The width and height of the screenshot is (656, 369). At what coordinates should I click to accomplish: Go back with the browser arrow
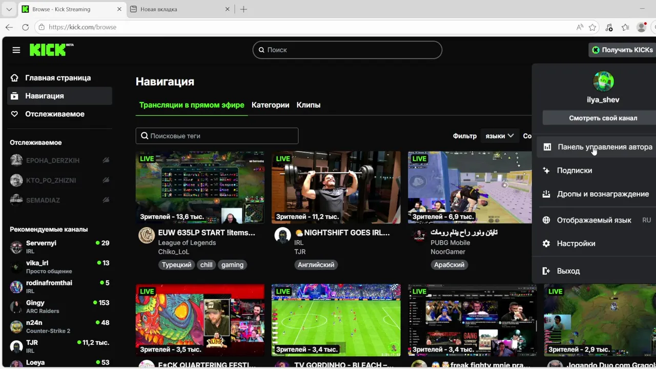[x=9, y=27]
